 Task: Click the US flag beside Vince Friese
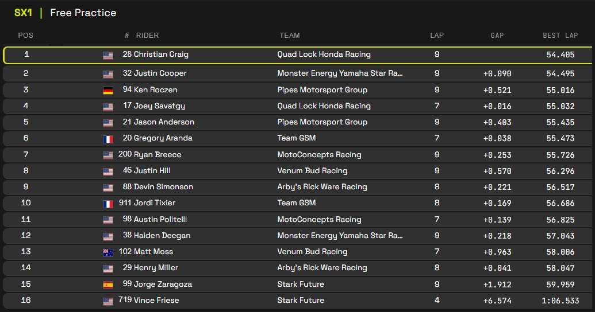108,301
